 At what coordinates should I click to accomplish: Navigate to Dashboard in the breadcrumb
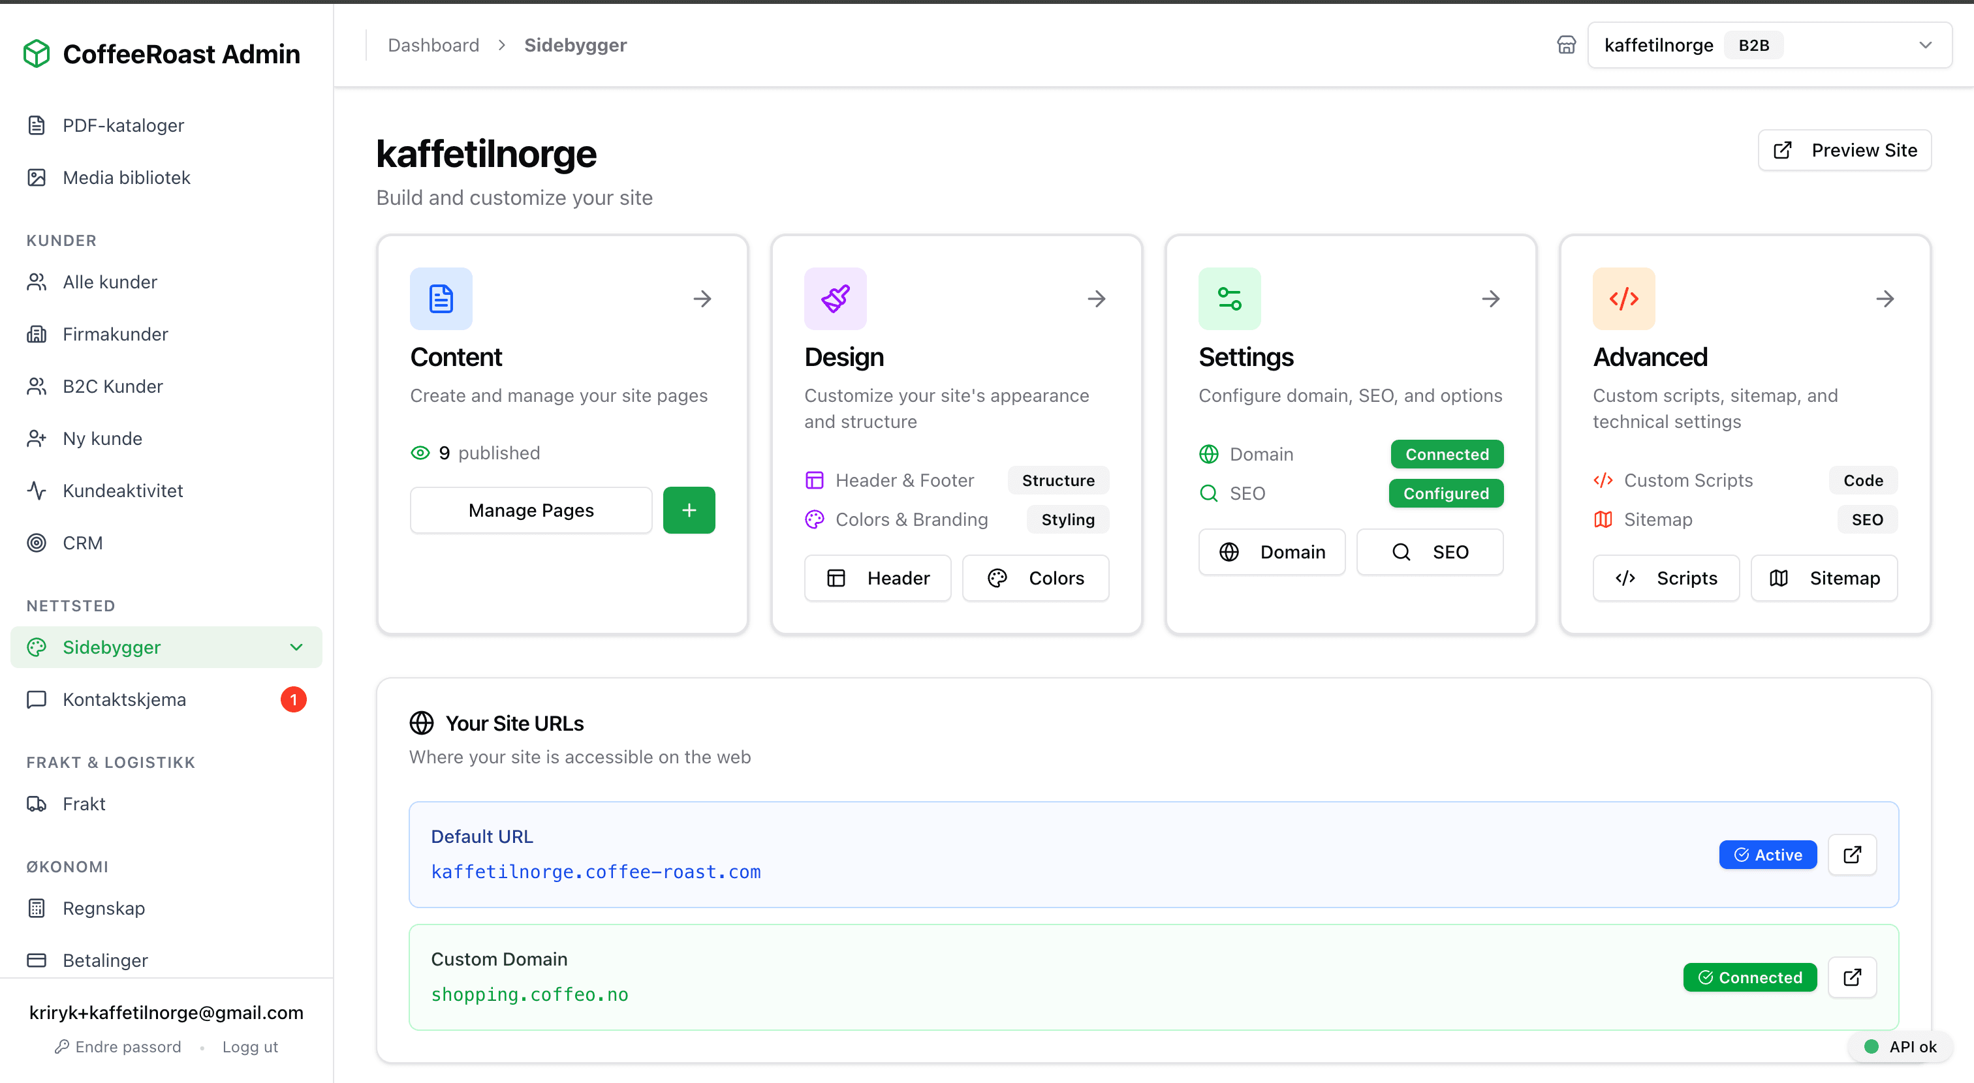point(433,44)
